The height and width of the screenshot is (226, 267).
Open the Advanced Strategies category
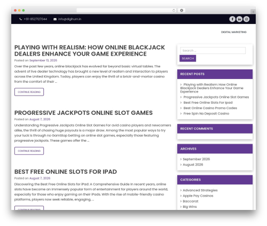click(x=200, y=190)
